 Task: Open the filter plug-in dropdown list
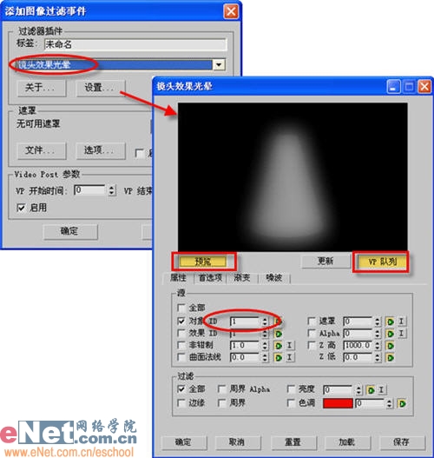coord(219,64)
